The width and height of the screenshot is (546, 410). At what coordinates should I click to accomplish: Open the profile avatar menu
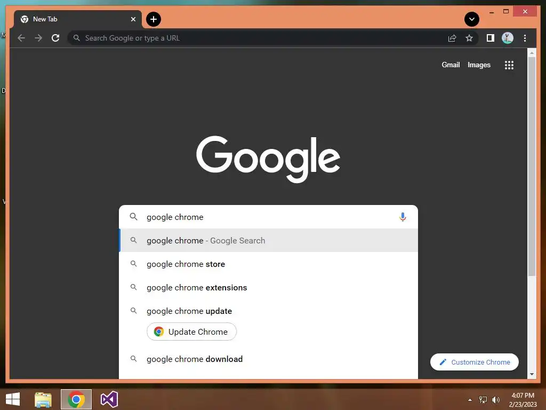tap(508, 38)
